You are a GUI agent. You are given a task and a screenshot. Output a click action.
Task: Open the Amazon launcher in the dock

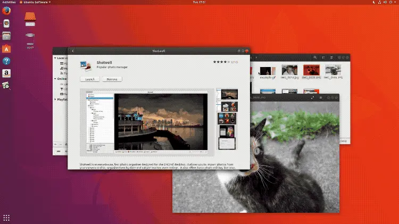pos(6,73)
